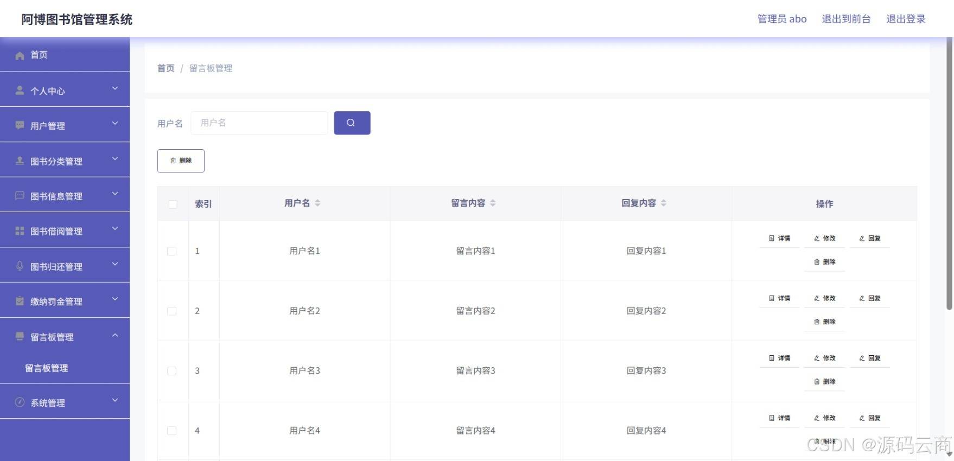The height and width of the screenshot is (461, 954).
Task: Sort the table by the 用户名 column arrows
Action: coord(317,203)
